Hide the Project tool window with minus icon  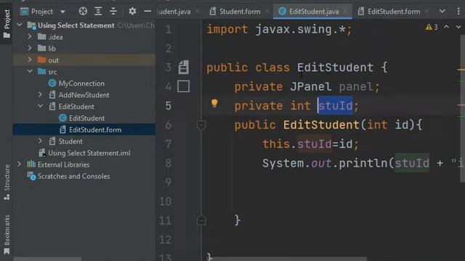(147, 12)
